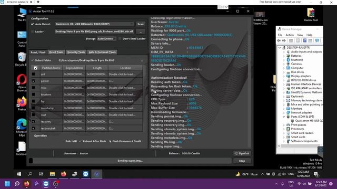Viewport: 337px width, 189px height.
Task: Expand Audio inputs and outputs node
Action: pyautogui.click(x=284, y=52)
